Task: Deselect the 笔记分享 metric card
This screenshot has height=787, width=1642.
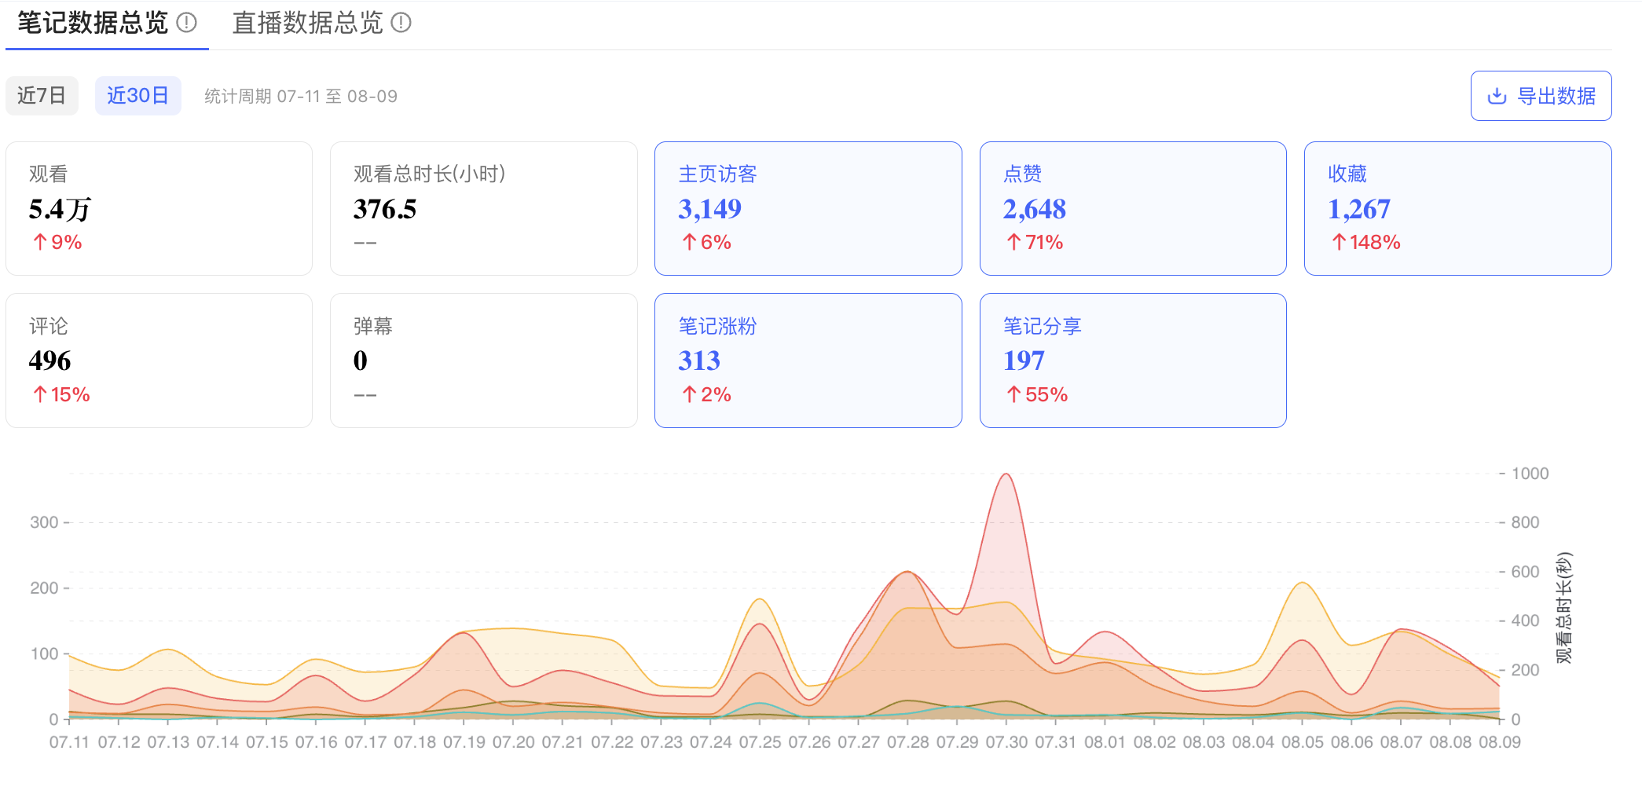Action: pos(1132,361)
